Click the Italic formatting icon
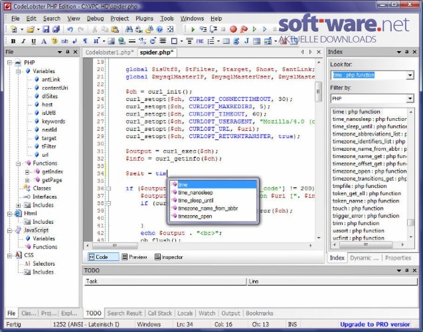423x332 pixels. 23,41
